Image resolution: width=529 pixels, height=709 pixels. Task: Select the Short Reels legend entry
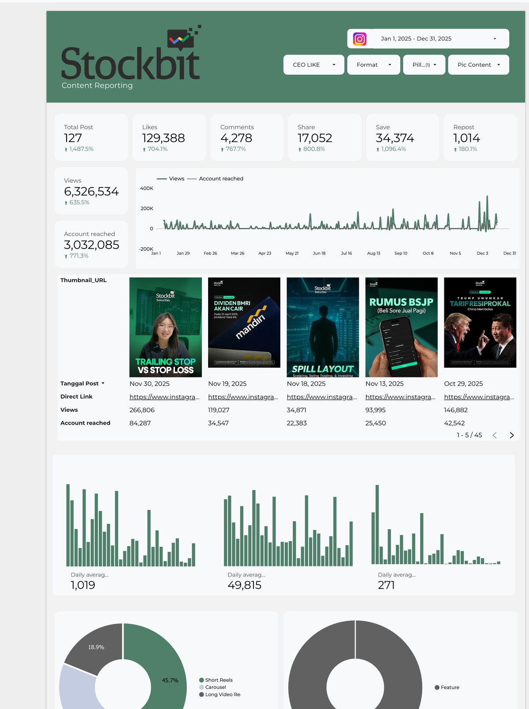pos(216,680)
